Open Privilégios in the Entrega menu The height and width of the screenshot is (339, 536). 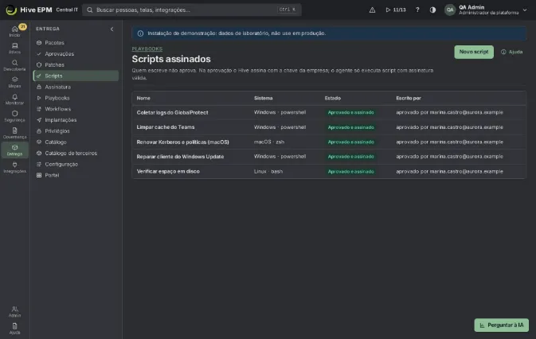[x=76, y=131]
